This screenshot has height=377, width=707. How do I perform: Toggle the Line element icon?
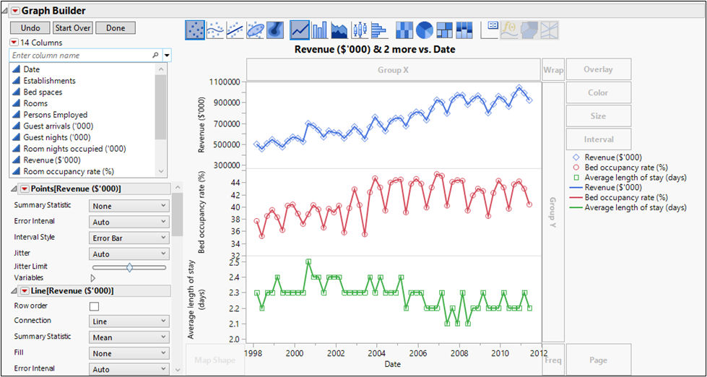coord(300,30)
